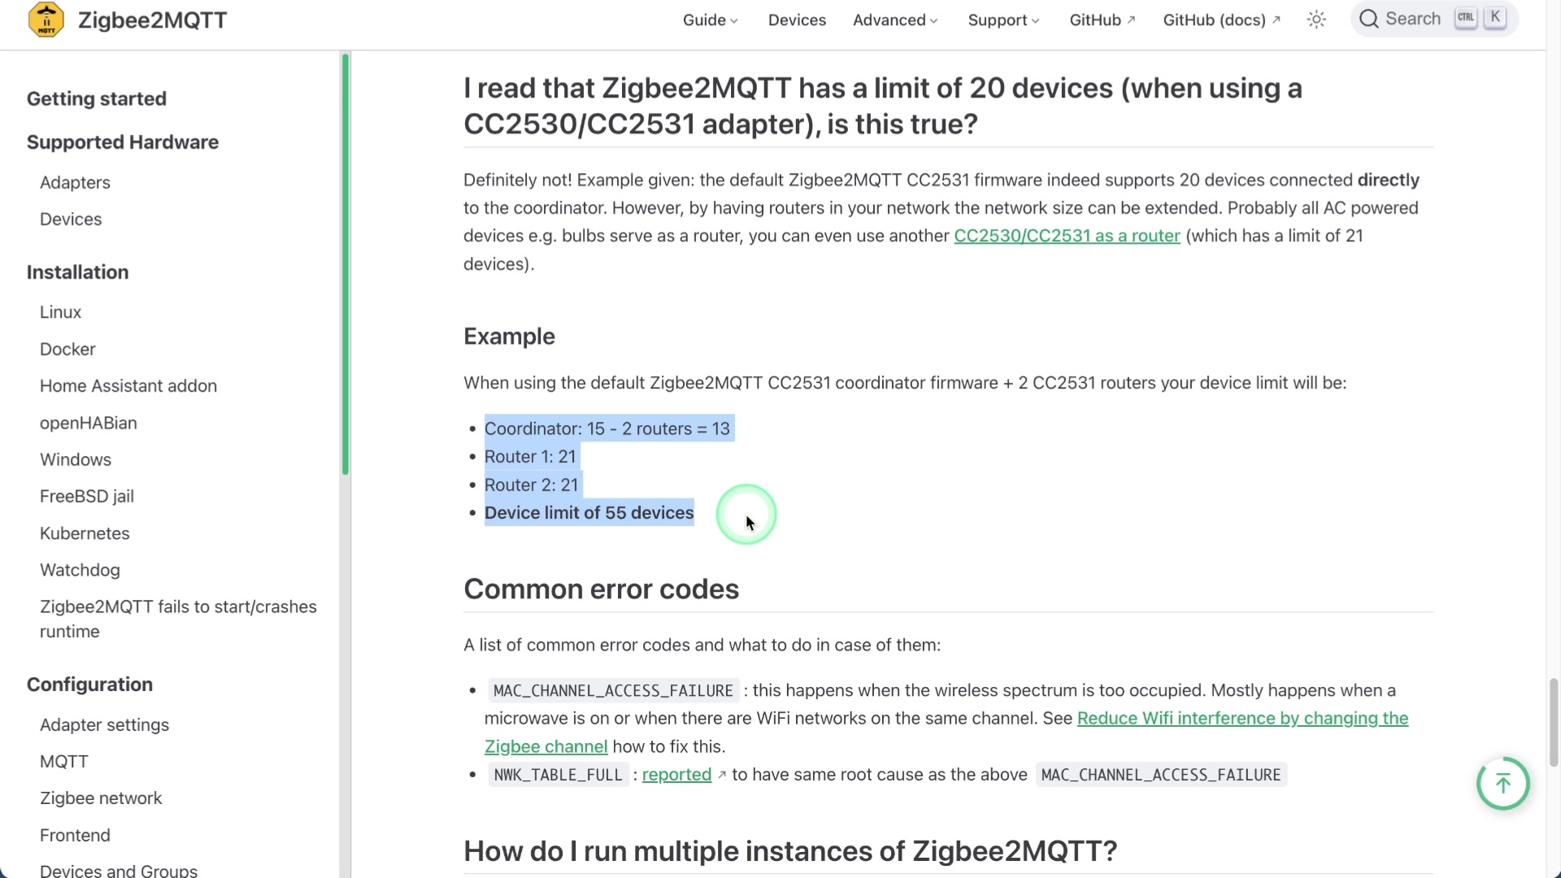Open the Home Assistant addon page
The width and height of the screenshot is (1561, 878).
point(128,386)
